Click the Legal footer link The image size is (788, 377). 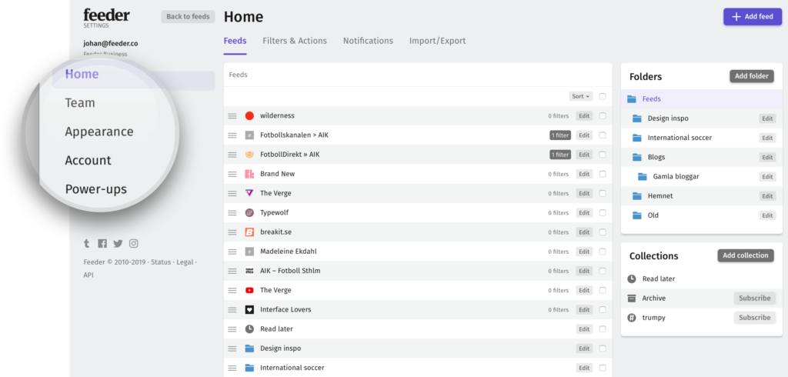point(185,262)
